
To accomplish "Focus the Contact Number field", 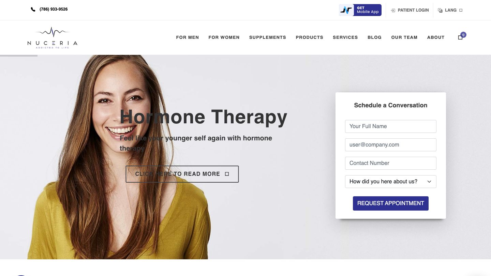I will [391, 163].
